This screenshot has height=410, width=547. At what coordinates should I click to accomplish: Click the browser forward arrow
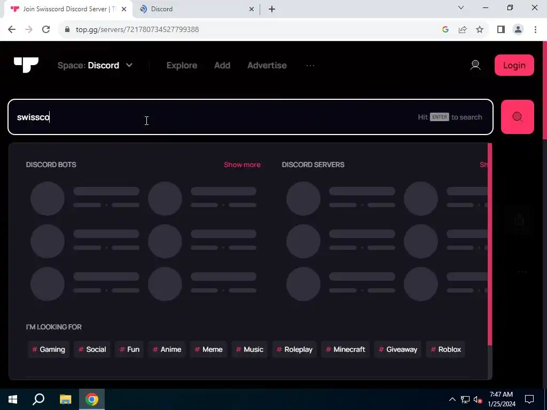click(x=29, y=30)
